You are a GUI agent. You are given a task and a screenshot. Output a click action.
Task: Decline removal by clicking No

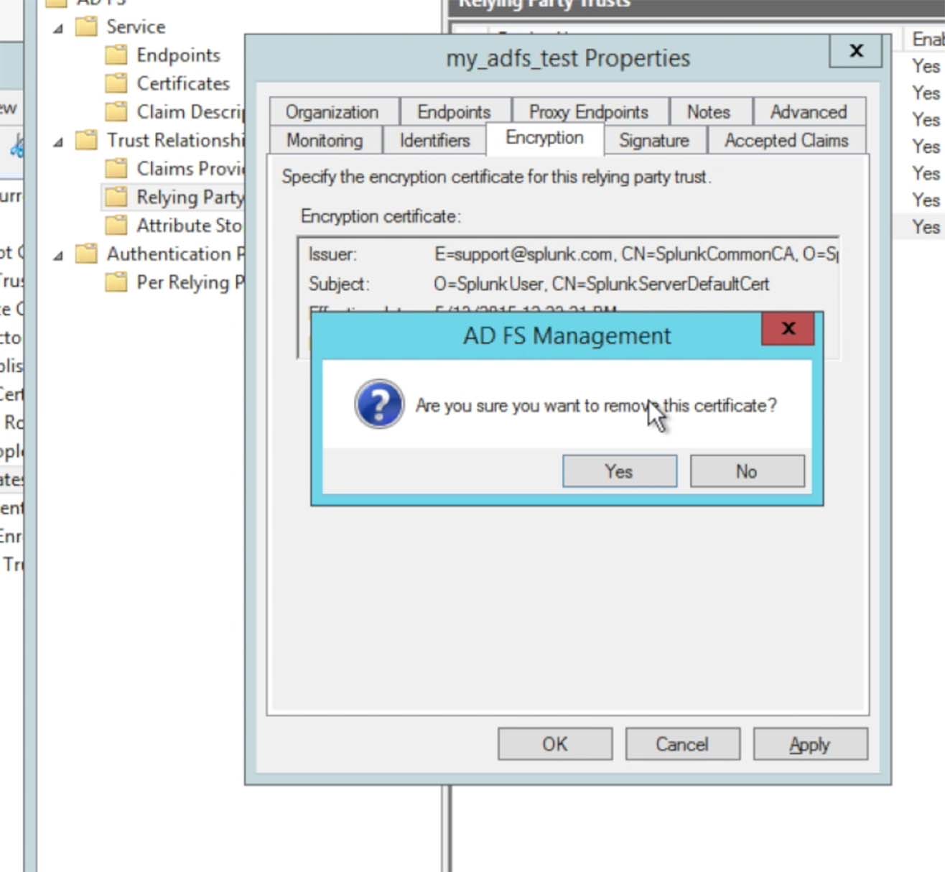click(747, 471)
